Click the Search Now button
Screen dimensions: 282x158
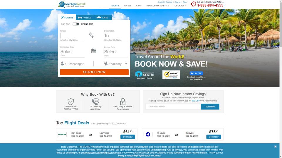(94, 72)
